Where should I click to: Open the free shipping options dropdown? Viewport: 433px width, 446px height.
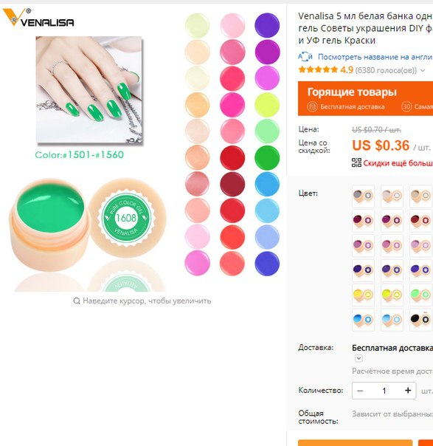[x=358, y=358]
